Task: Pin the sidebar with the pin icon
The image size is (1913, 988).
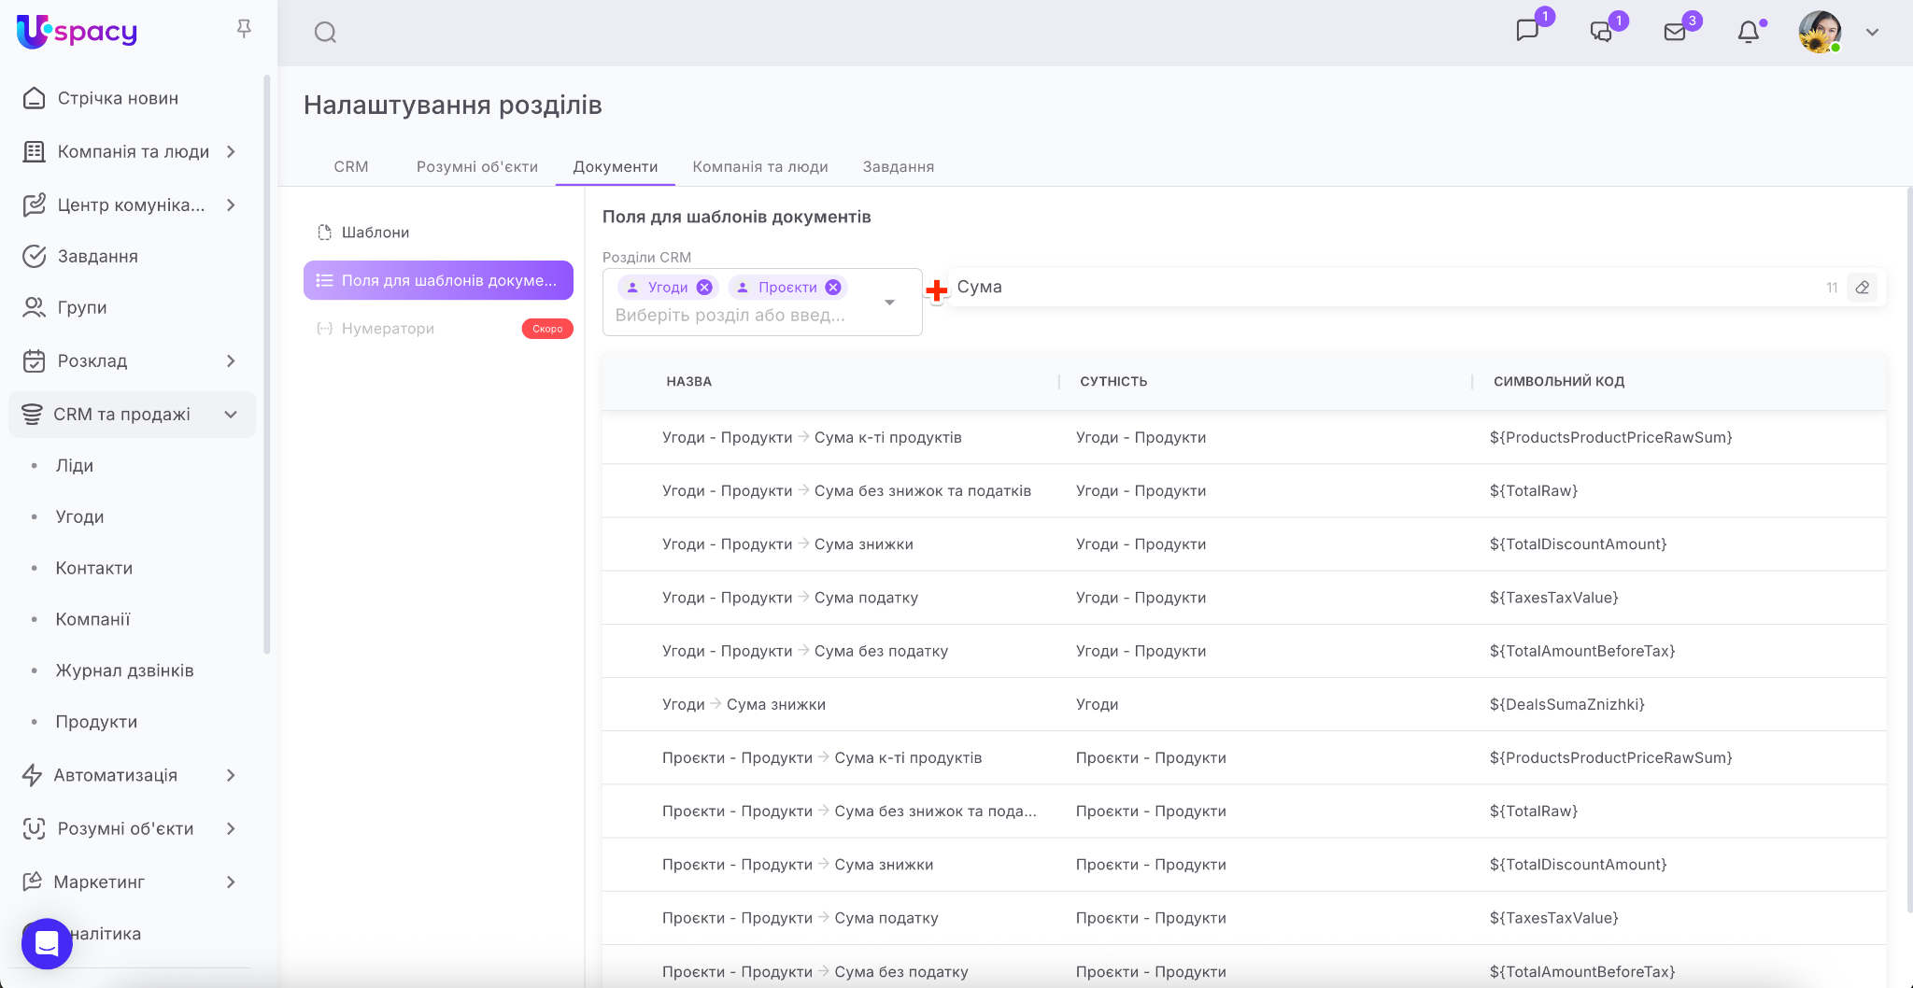Action: click(x=244, y=29)
